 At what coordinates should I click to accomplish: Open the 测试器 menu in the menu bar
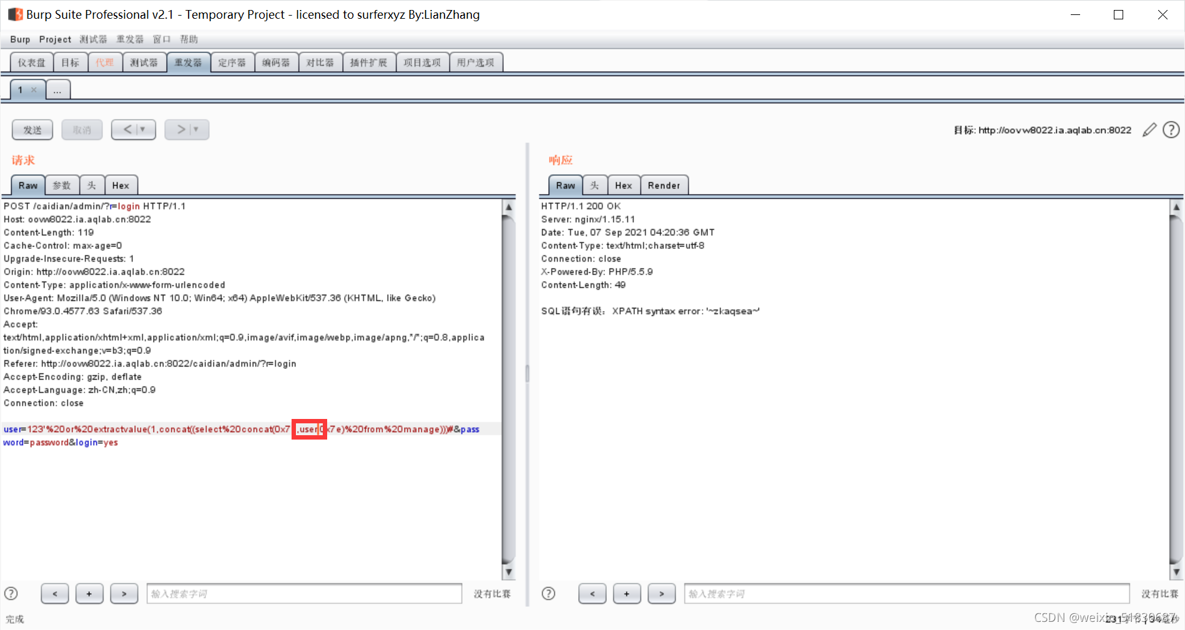point(93,39)
